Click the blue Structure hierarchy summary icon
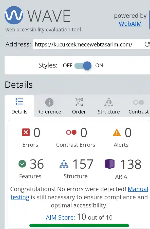This screenshot has height=229, width=150. tap(64, 164)
